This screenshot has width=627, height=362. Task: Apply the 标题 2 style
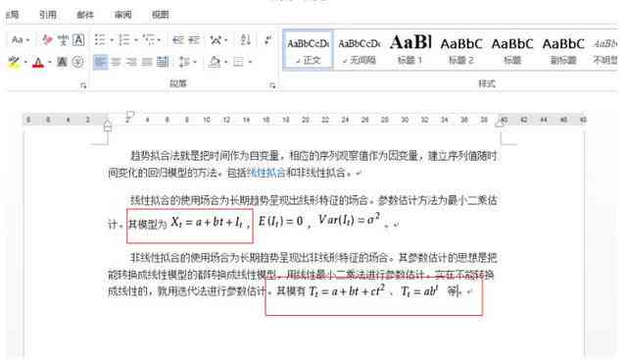461,50
